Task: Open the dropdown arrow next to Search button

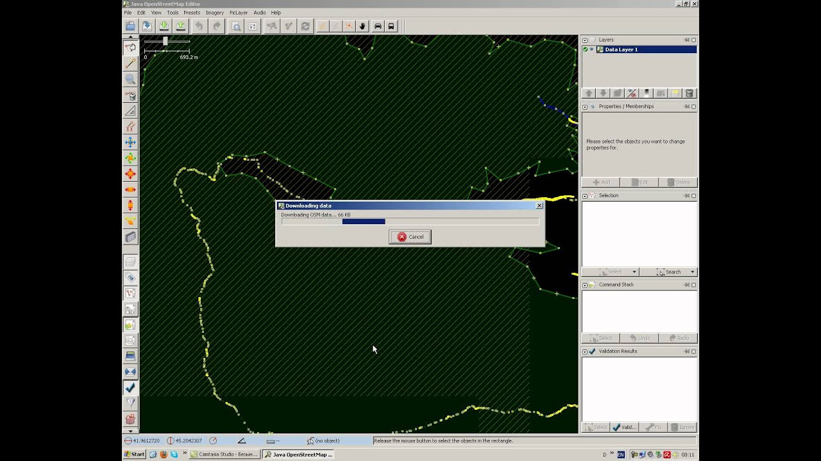Action: pos(692,272)
